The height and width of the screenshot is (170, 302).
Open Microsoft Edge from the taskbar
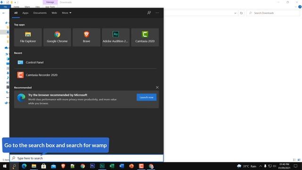tap(24, 166)
